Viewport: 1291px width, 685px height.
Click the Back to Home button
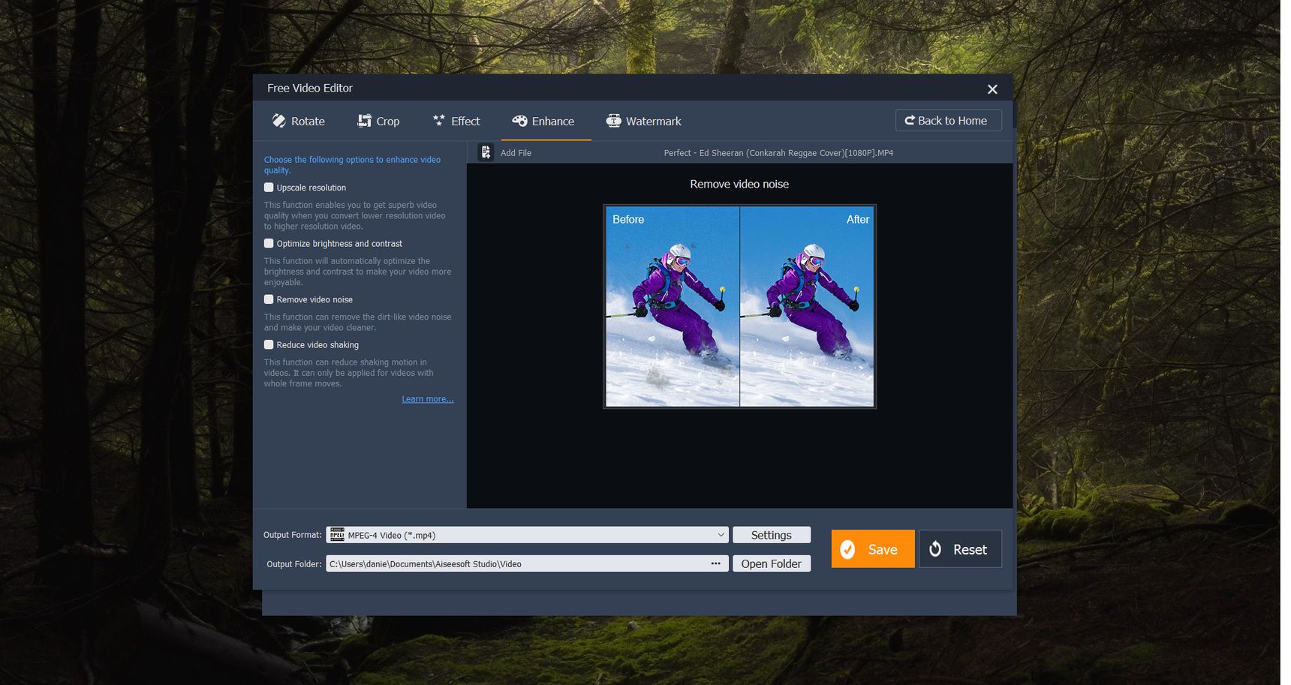pyautogui.click(x=948, y=120)
